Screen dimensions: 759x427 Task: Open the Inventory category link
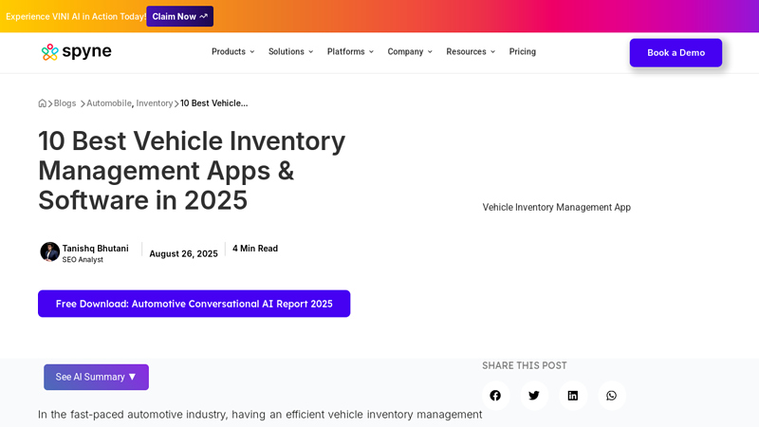click(x=155, y=103)
